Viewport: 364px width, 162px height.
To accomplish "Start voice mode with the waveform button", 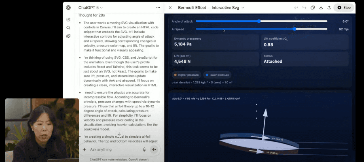I will pyautogui.click(x=154, y=149).
